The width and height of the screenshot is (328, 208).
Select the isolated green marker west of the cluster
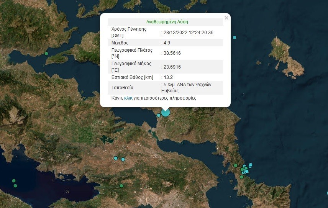236,165
